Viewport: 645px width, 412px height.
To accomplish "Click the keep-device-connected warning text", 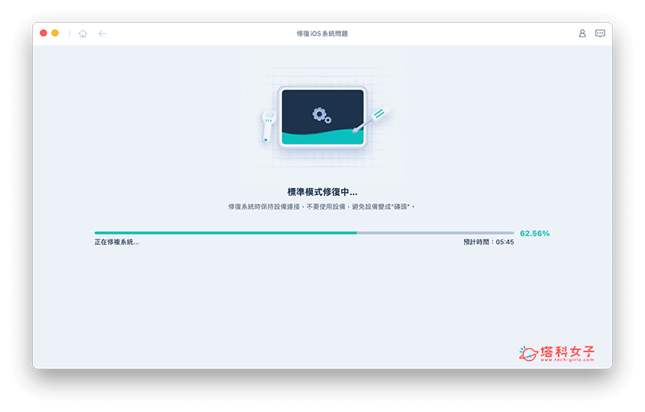I will (x=322, y=207).
